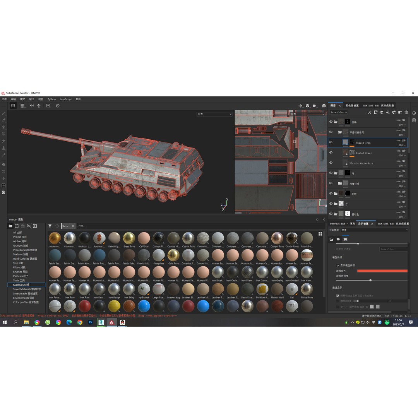
Task: Click the Resource updater sidebar icon
Action: 4,192
